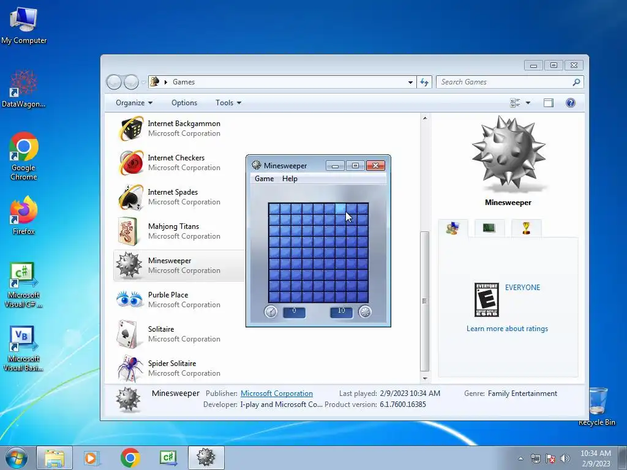Image resolution: width=627 pixels, height=470 pixels.
Task: Click the network tray icon
Action: (x=535, y=458)
